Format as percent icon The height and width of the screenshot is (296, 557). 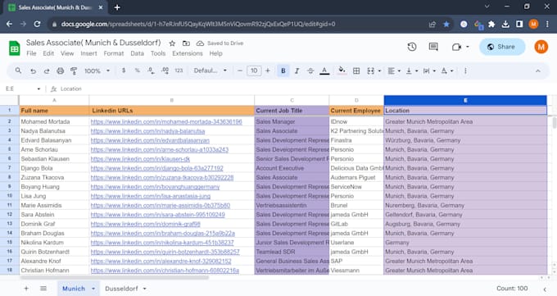137,71
